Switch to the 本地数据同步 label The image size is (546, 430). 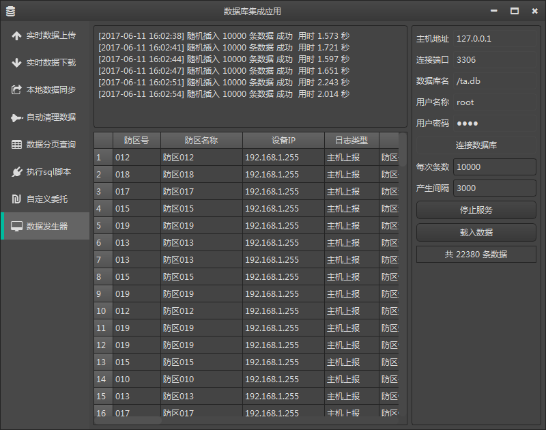(x=51, y=90)
